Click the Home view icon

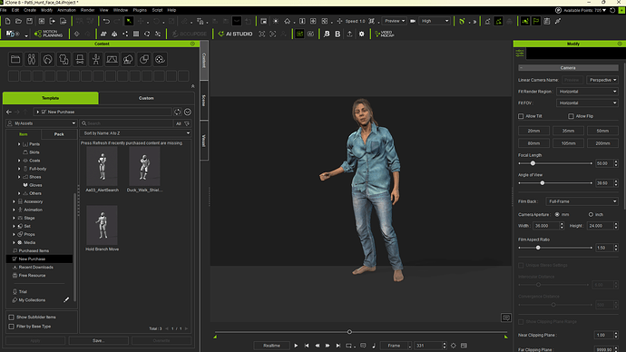tap(287, 21)
